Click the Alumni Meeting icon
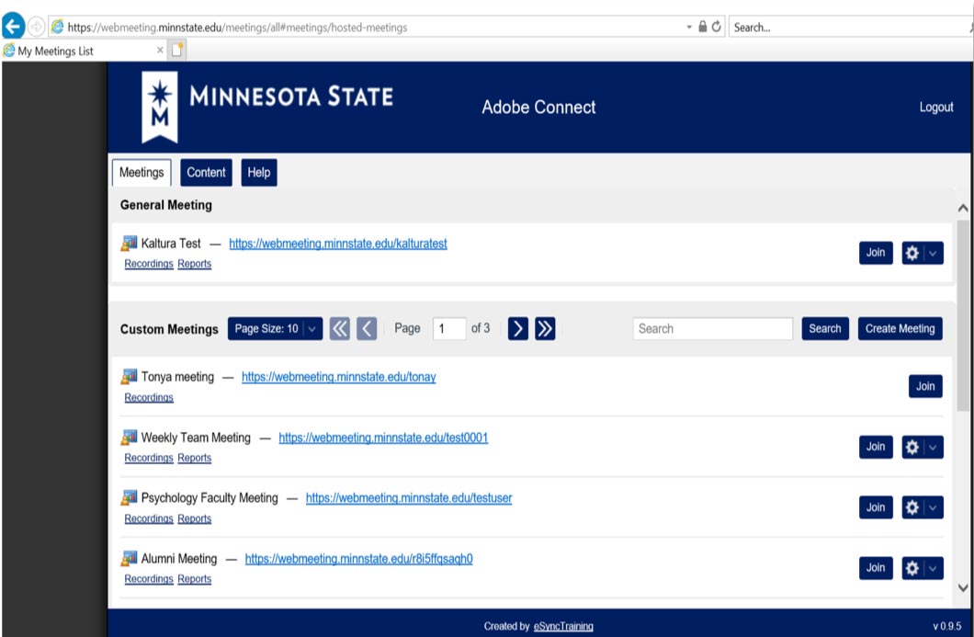 tap(130, 559)
